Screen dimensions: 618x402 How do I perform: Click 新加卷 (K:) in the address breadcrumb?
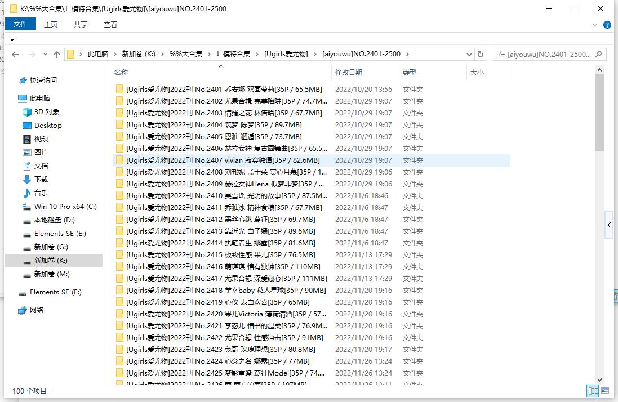pos(139,54)
